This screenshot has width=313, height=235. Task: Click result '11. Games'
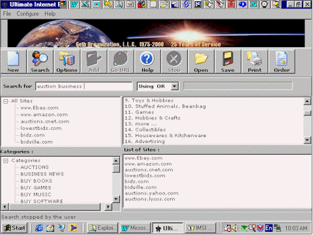tap(139, 112)
